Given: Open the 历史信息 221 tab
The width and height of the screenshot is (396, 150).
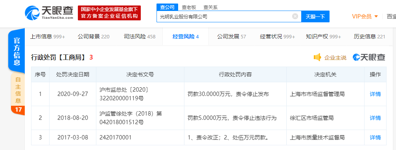Looking at the screenshot, I should 370,37.
